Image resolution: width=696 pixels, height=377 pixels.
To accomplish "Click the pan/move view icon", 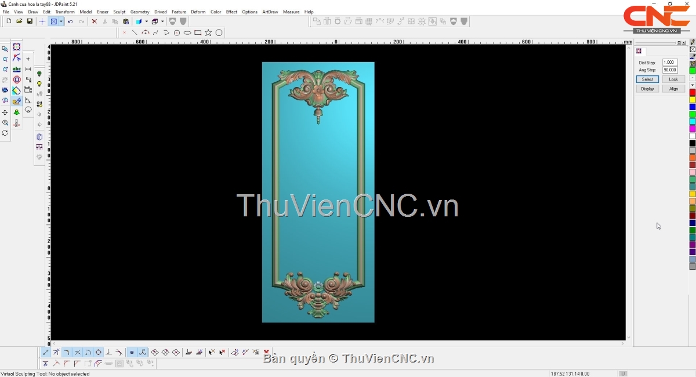I will click(x=5, y=113).
